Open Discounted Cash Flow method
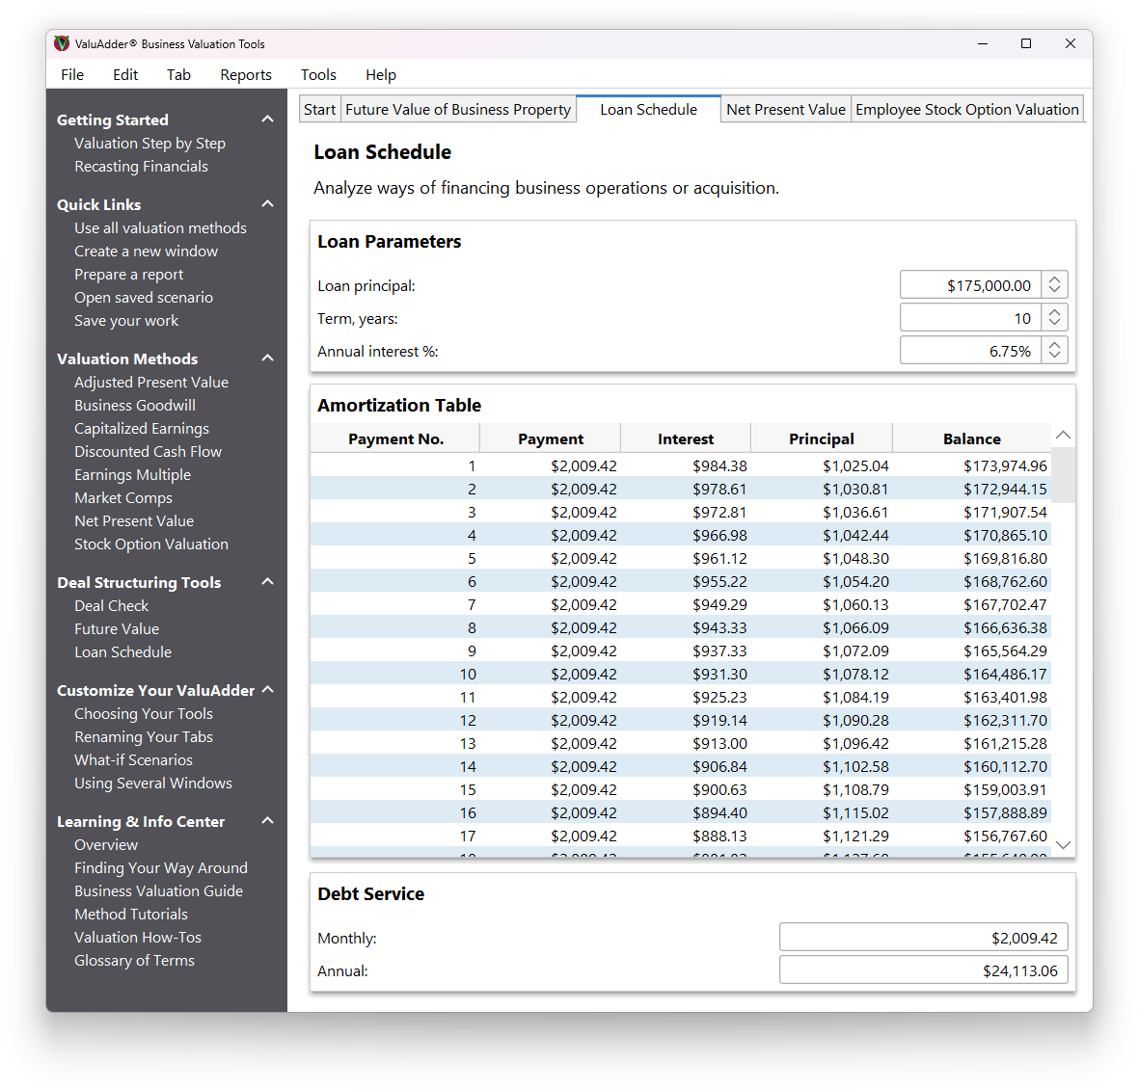Image resolution: width=1139 pixels, height=1089 pixels. click(149, 452)
